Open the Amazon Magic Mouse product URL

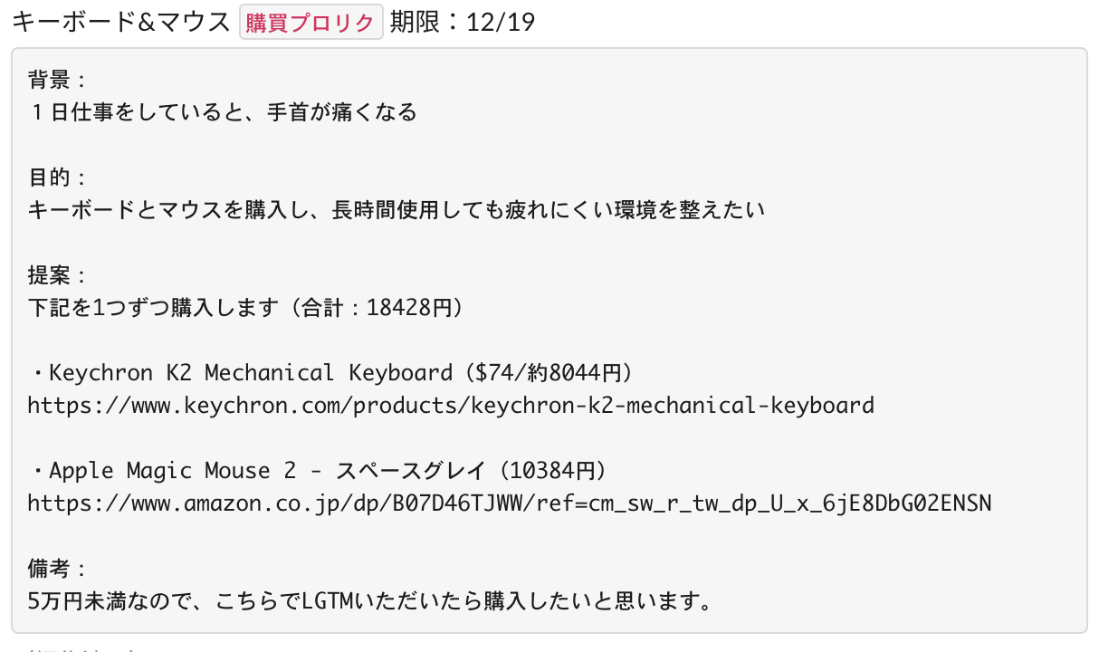509,503
